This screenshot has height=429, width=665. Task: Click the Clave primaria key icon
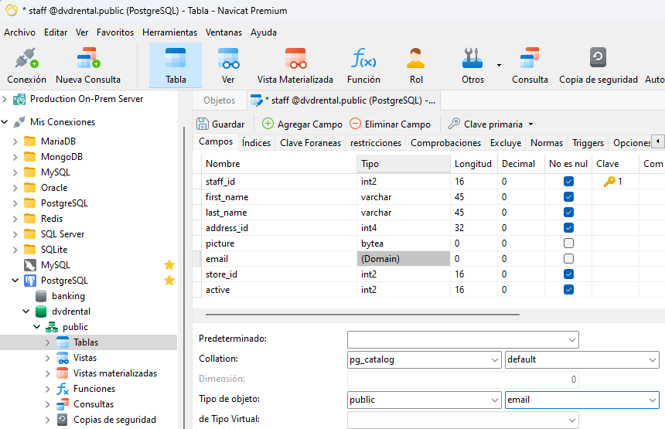click(454, 124)
